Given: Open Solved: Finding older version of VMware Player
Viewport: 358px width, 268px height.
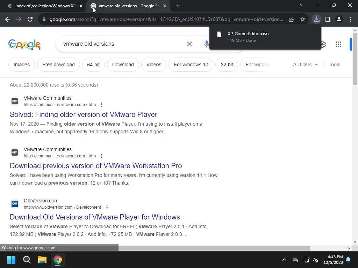Looking at the screenshot, I should tap(83, 114).
